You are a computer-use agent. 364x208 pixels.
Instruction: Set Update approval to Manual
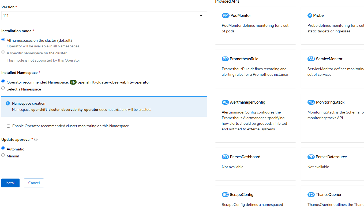pos(3,155)
